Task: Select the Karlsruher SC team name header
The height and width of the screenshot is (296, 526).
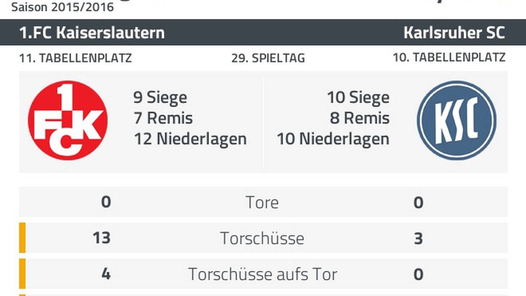Action: (x=454, y=33)
